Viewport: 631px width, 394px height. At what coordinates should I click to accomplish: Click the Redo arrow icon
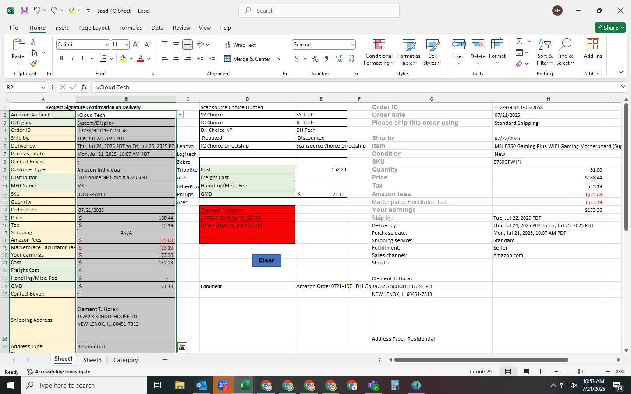[x=54, y=11]
